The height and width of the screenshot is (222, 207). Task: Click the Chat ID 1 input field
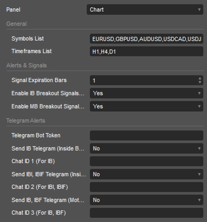pyautogui.click(x=146, y=161)
